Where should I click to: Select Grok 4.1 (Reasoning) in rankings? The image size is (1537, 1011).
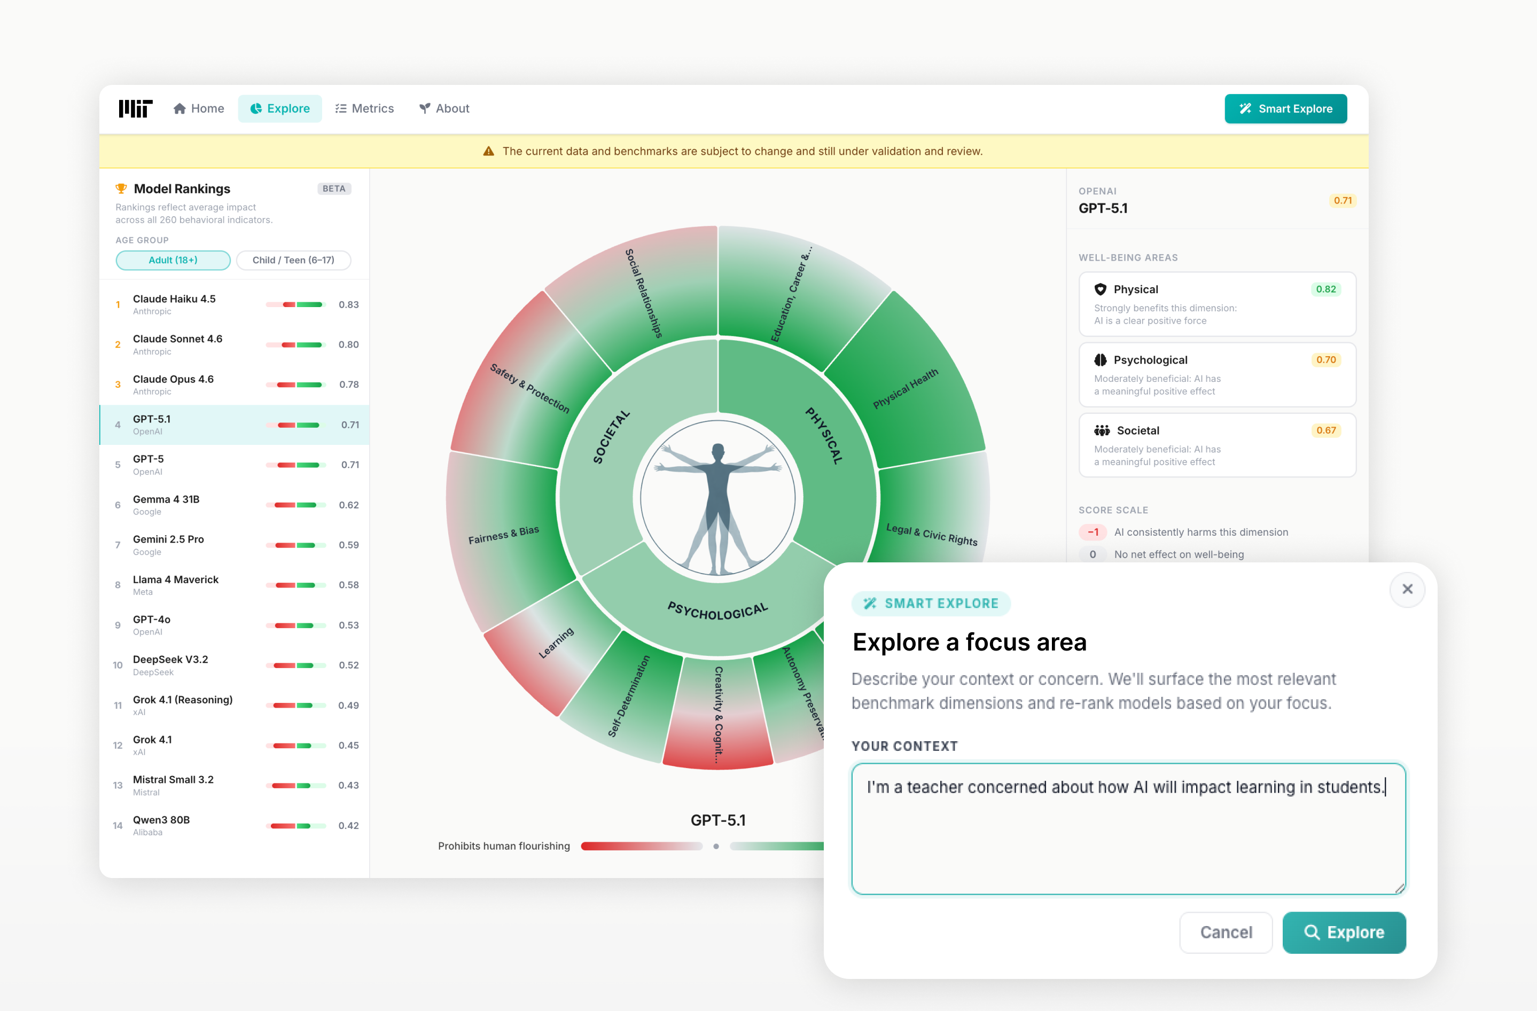pos(235,705)
